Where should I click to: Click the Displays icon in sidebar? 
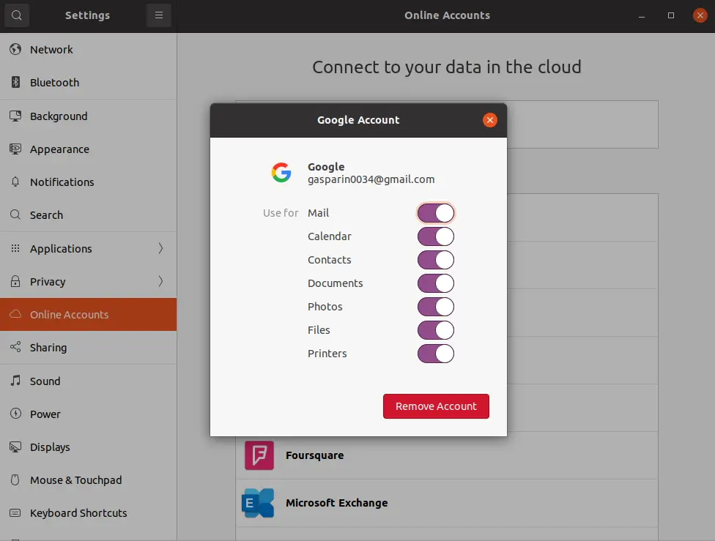click(15, 447)
